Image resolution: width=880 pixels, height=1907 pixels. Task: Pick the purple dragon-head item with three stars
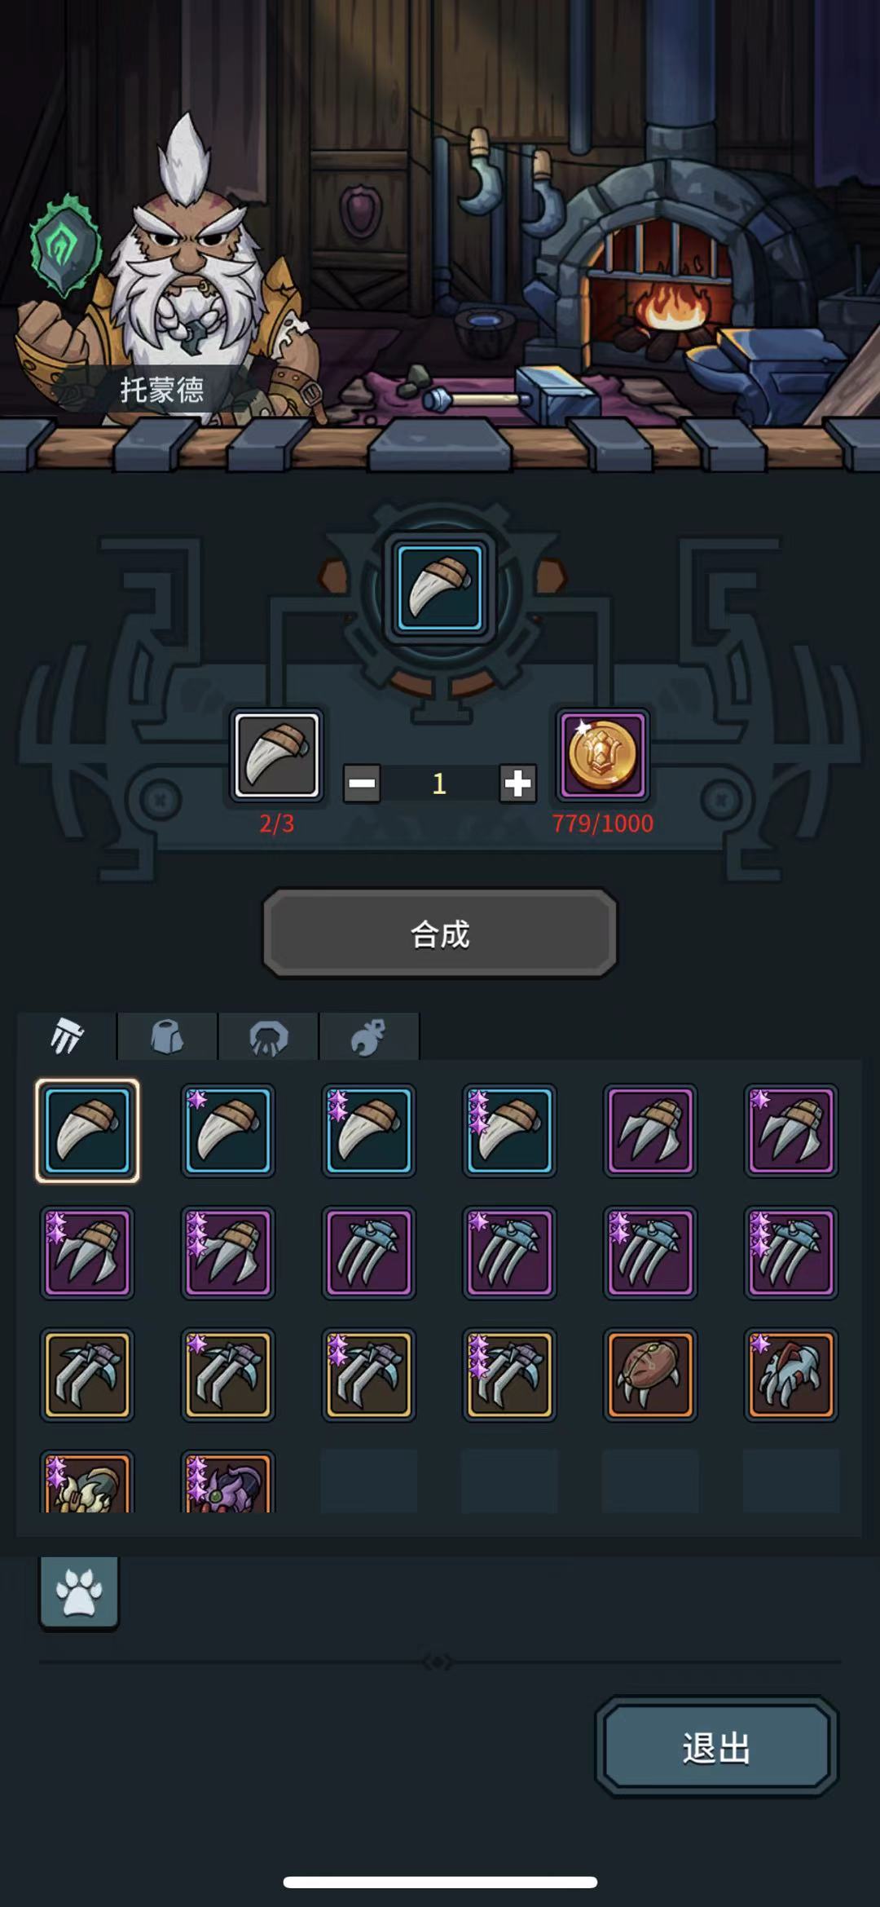228,1482
